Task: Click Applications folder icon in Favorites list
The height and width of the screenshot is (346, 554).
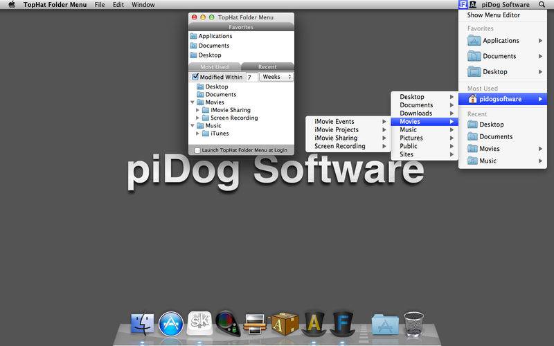Action: [x=193, y=36]
